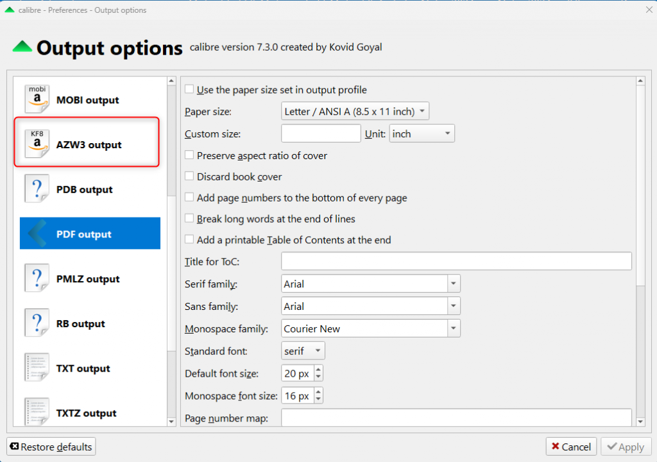Increase the Default font size value
This screenshot has height=462, width=657.
[318, 370]
